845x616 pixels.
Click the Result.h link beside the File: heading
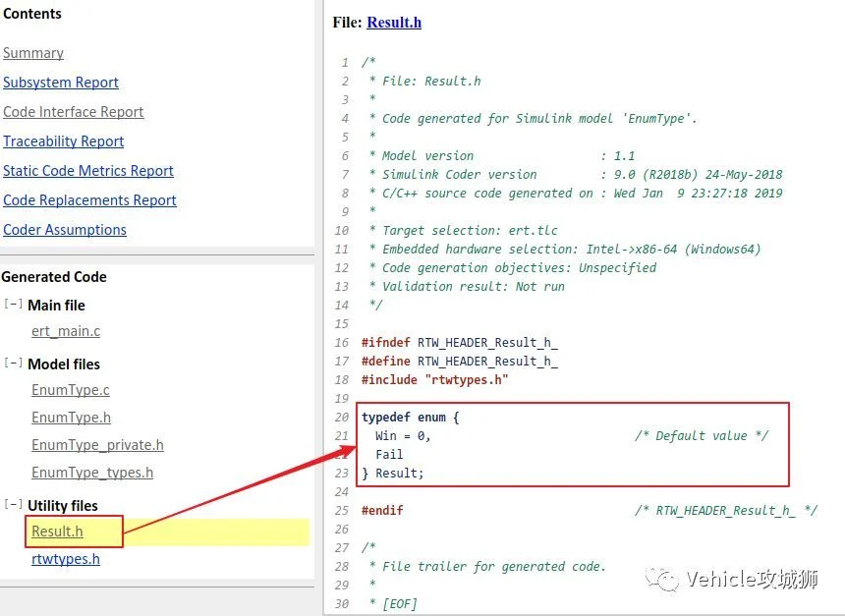[x=394, y=22]
